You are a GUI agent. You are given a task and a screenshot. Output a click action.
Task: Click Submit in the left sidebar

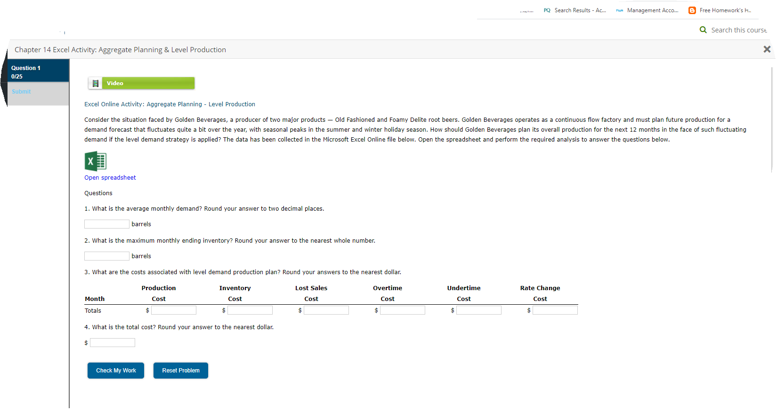point(21,91)
